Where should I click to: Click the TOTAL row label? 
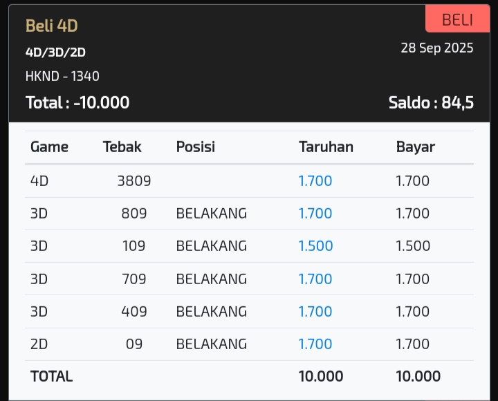[51, 376]
